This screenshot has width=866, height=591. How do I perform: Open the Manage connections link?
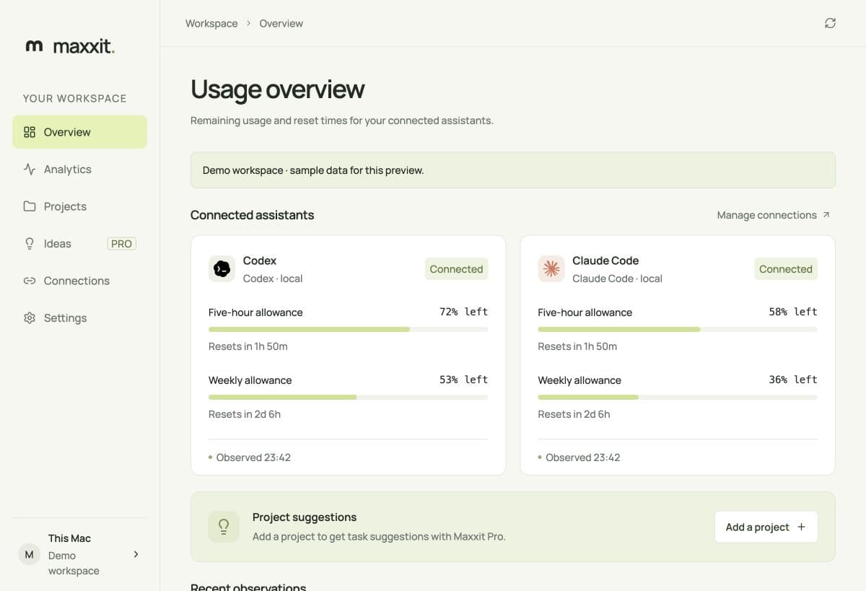pyautogui.click(x=774, y=215)
